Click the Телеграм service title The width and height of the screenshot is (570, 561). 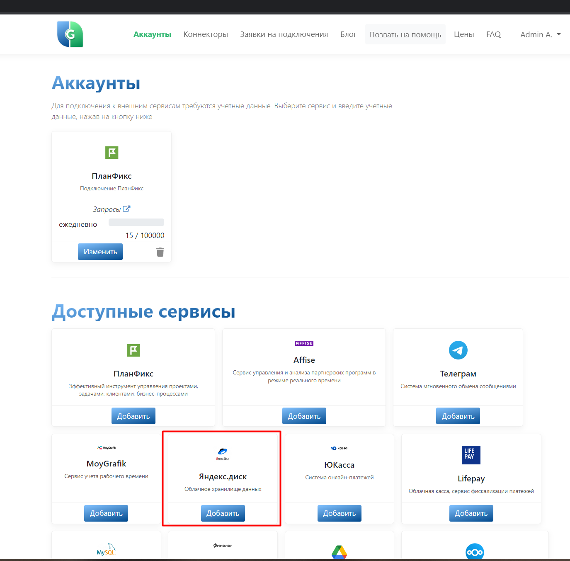coord(458,374)
